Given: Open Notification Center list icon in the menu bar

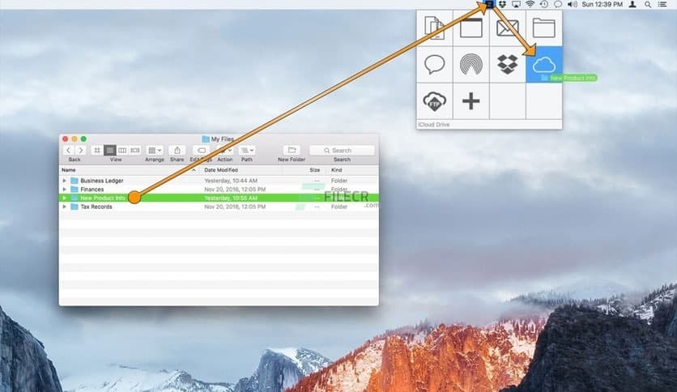Looking at the screenshot, I should pos(662,4).
